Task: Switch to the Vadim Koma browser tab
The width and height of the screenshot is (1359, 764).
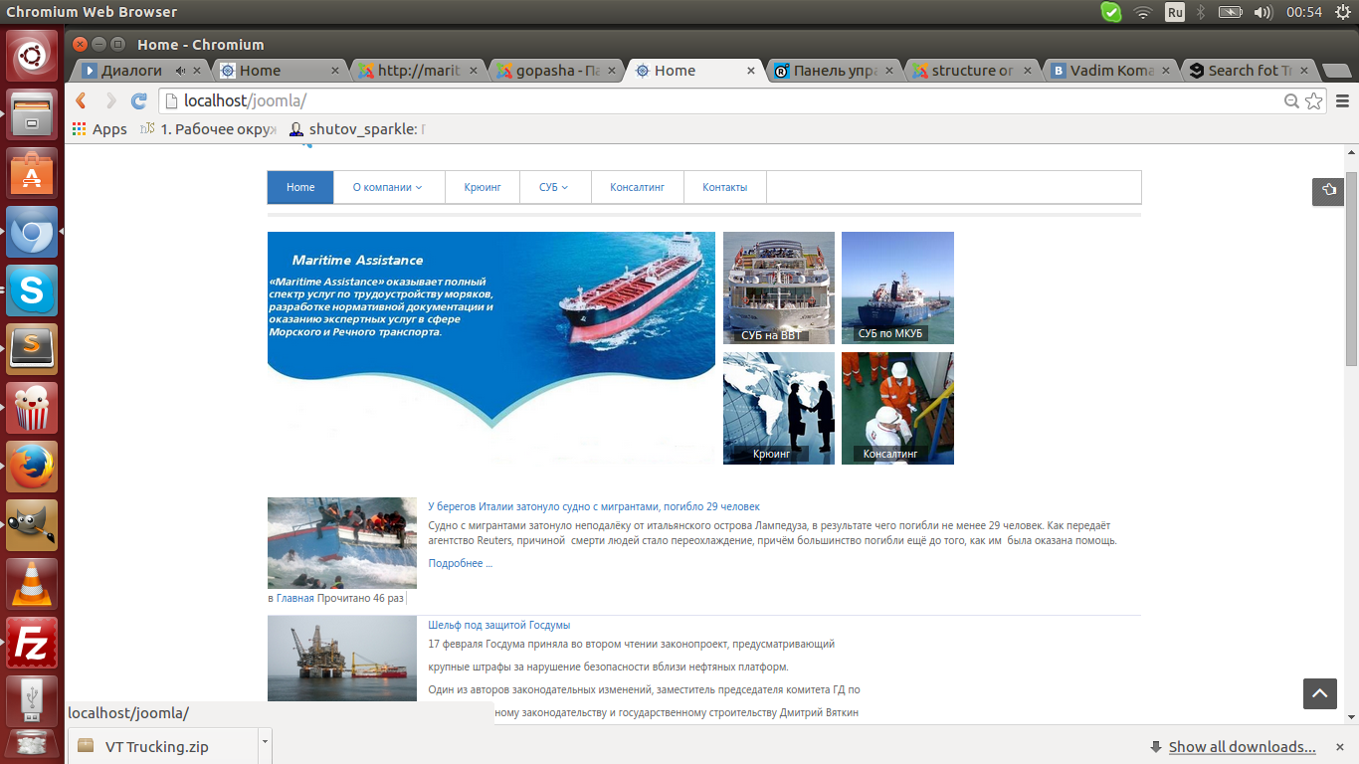Action: [x=1110, y=71]
